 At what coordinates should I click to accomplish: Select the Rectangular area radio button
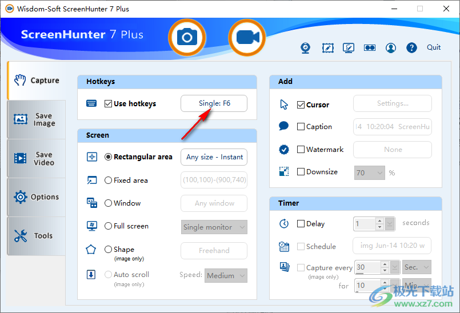coord(108,157)
